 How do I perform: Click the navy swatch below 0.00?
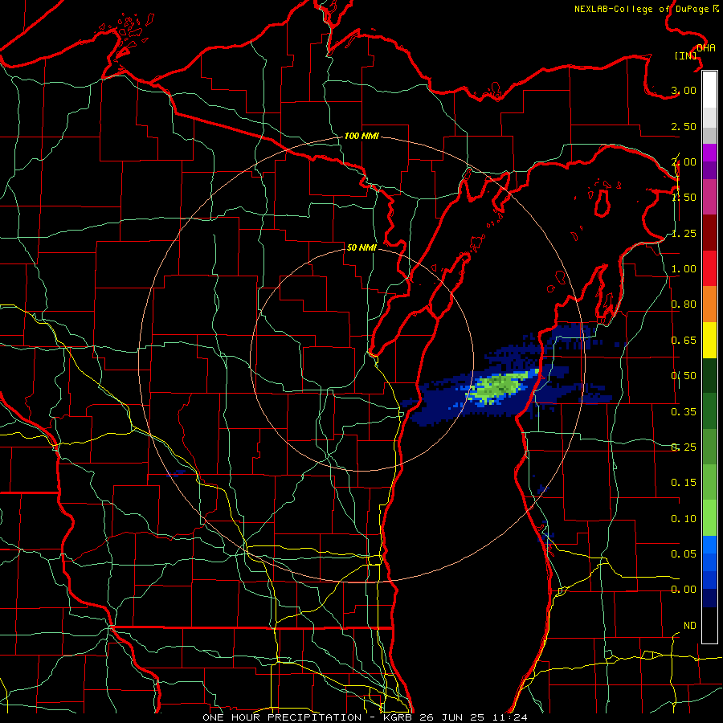(709, 598)
